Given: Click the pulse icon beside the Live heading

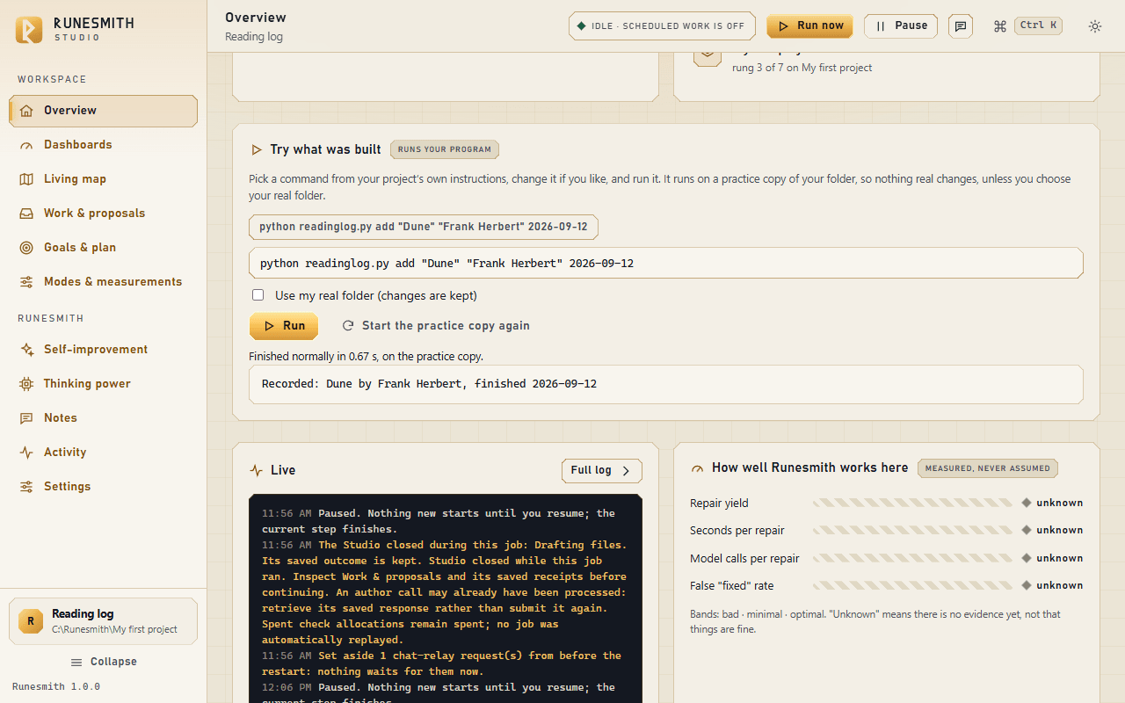Looking at the screenshot, I should [x=256, y=471].
